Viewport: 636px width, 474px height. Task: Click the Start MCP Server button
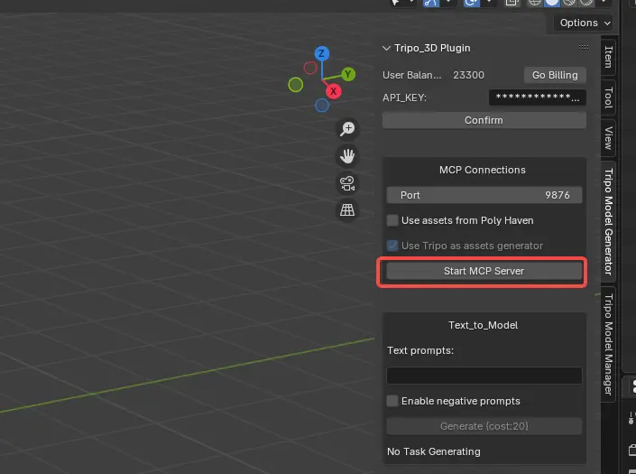(x=484, y=271)
